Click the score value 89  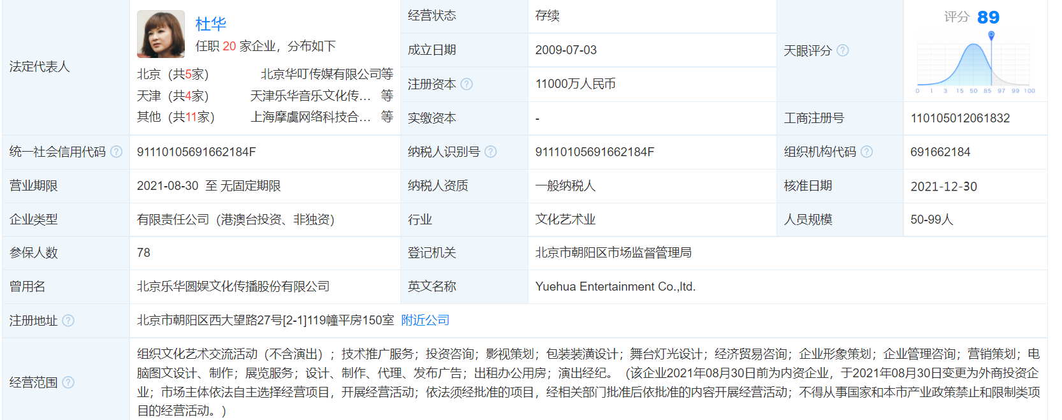[x=988, y=17]
